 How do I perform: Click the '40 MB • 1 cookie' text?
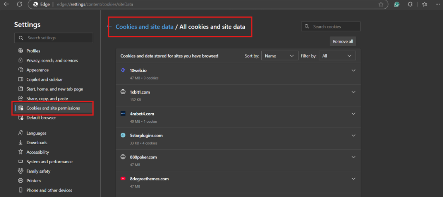[143, 122]
